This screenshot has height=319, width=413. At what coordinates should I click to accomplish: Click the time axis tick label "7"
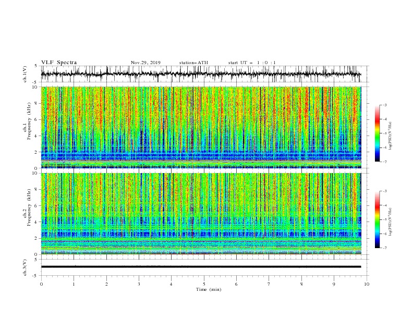point(269,284)
